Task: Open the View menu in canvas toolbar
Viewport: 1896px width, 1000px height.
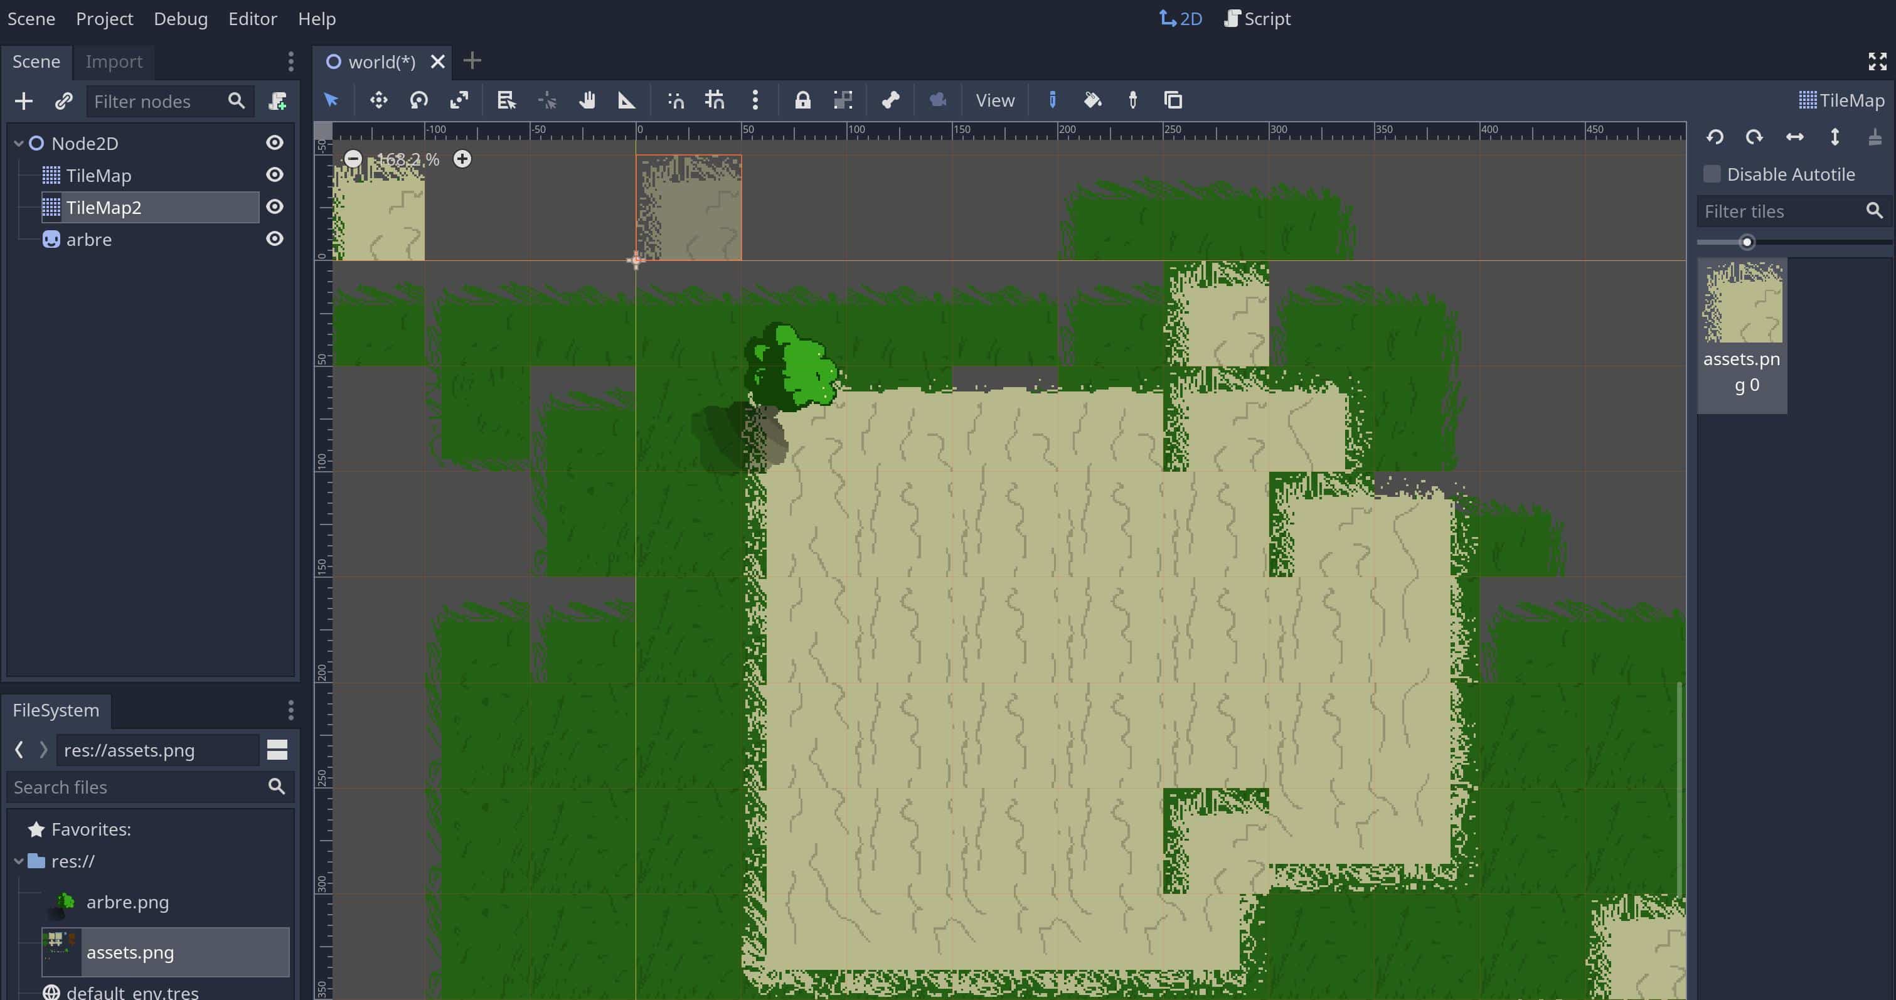Action: click(x=995, y=100)
